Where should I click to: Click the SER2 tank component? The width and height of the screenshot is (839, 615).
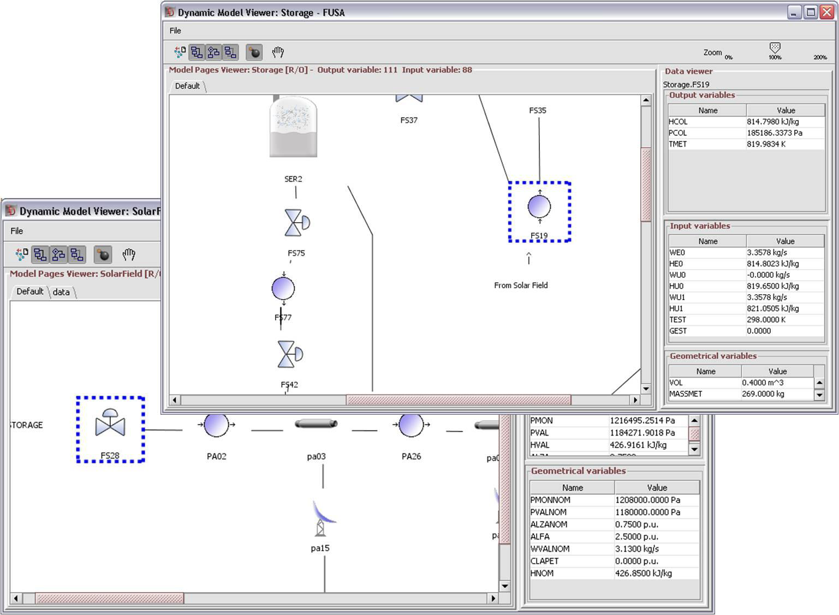tap(293, 127)
